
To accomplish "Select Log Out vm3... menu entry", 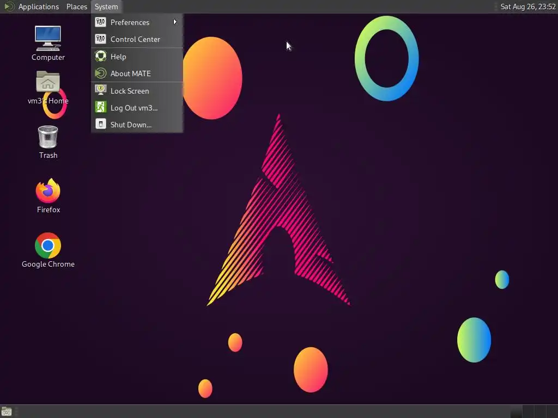I will (x=137, y=108).
